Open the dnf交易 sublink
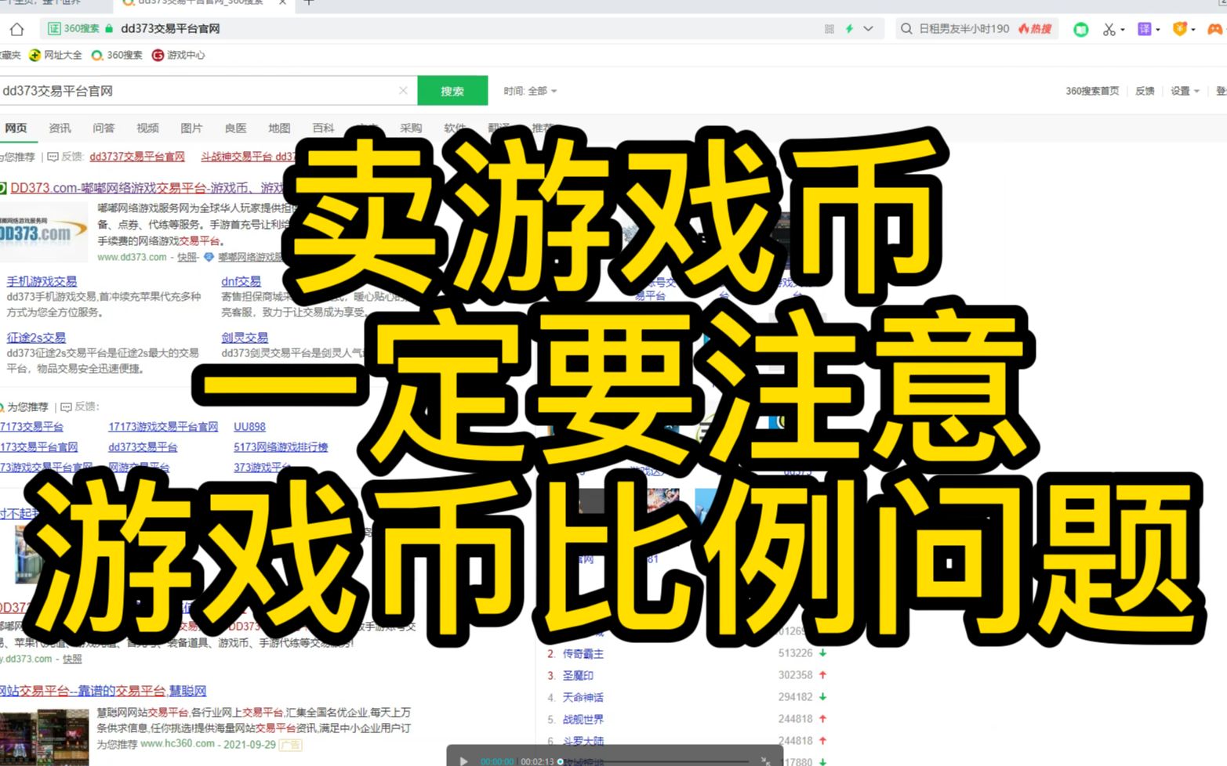This screenshot has width=1227, height=766. point(241,281)
